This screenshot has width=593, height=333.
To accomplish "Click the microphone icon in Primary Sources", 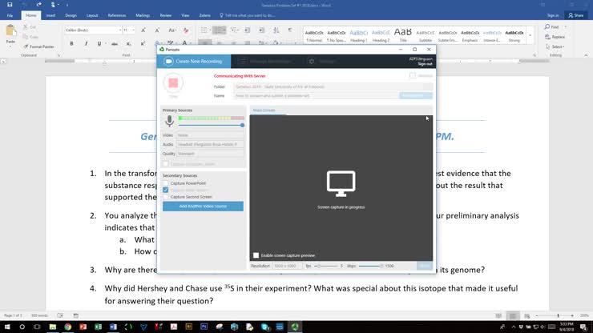I will point(169,121).
